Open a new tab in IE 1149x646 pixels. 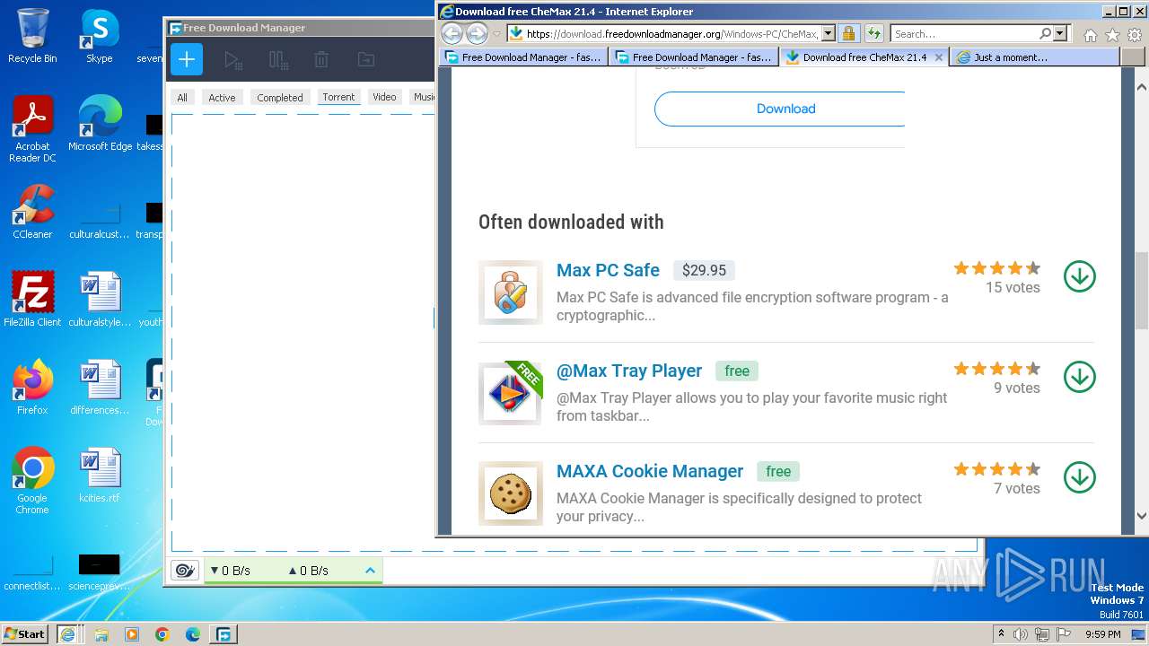[x=1132, y=57]
